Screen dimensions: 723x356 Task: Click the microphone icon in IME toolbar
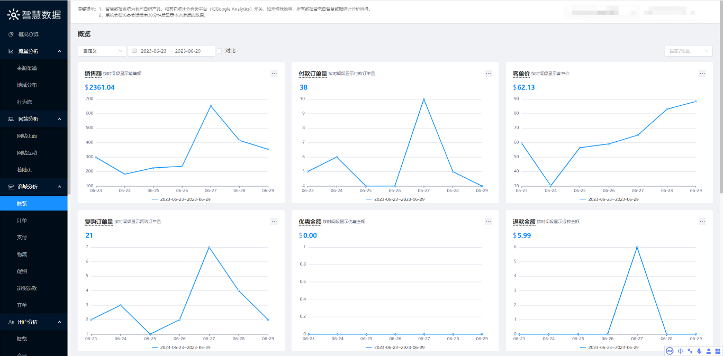coord(699,351)
